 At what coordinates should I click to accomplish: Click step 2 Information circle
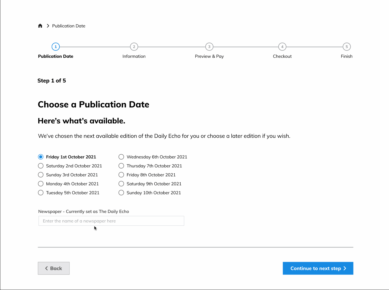point(134,47)
